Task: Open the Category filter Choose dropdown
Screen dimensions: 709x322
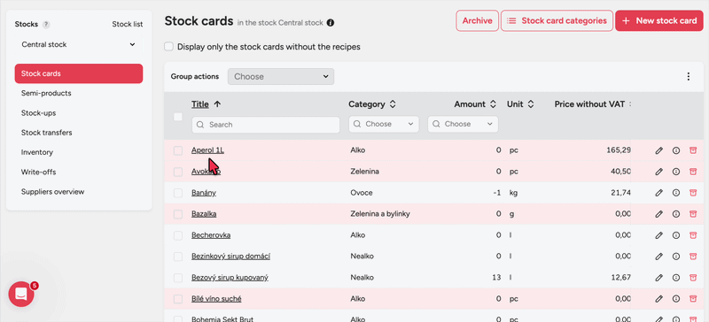Action: (384, 124)
